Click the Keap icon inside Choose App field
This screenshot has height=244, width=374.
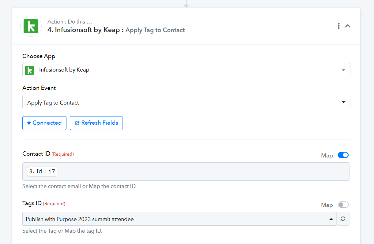[x=29, y=70]
